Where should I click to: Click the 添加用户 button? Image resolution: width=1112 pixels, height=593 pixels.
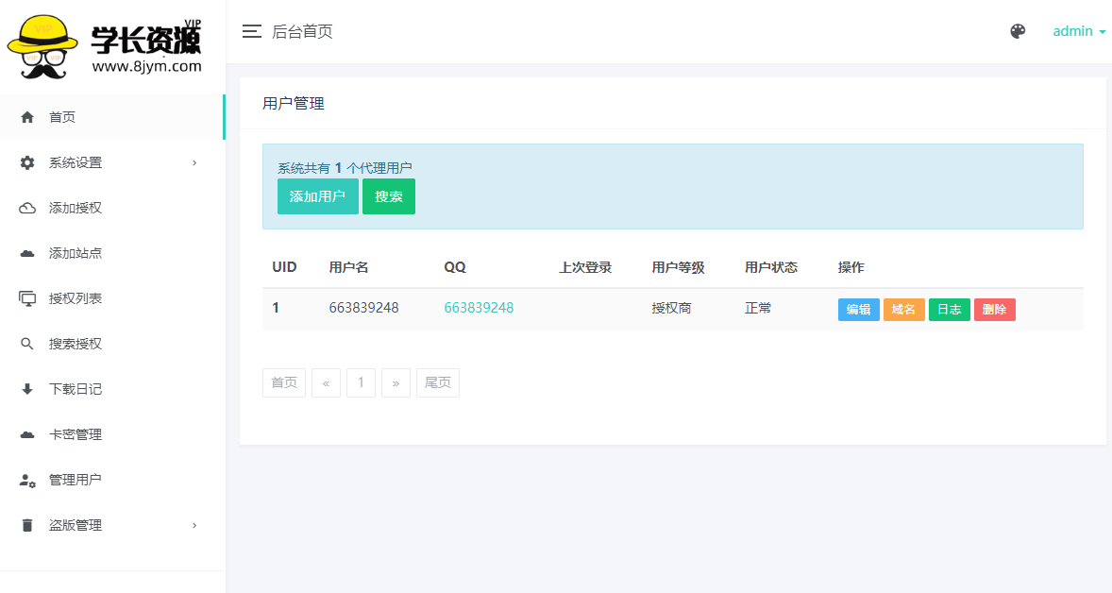tap(317, 196)
